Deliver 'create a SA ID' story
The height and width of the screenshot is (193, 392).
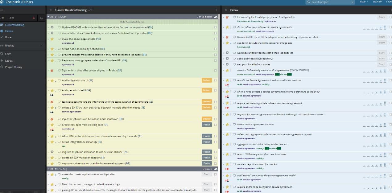(x=207, y=108)
